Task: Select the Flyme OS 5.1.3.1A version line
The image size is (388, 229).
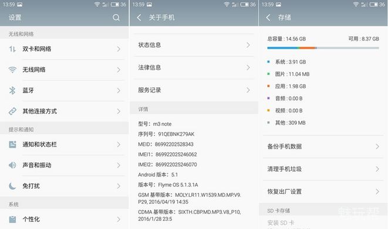Action: 168,184
